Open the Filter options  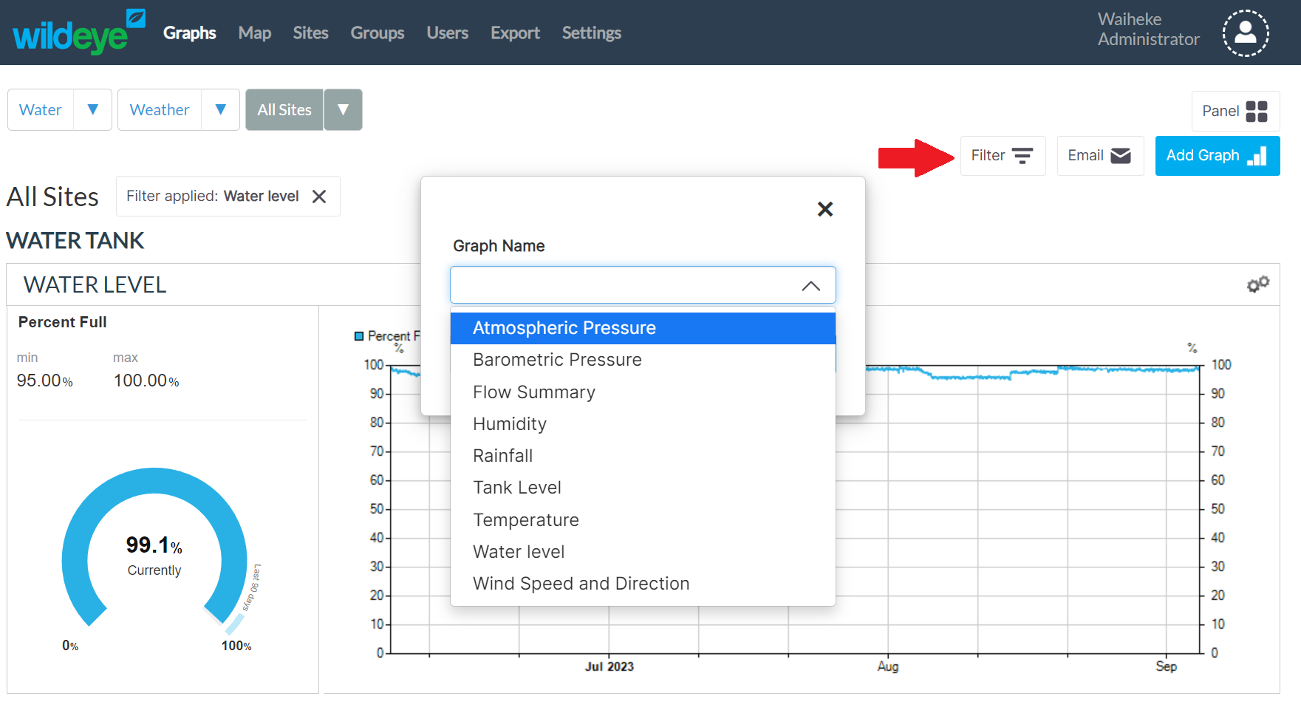coord(1002,156)
